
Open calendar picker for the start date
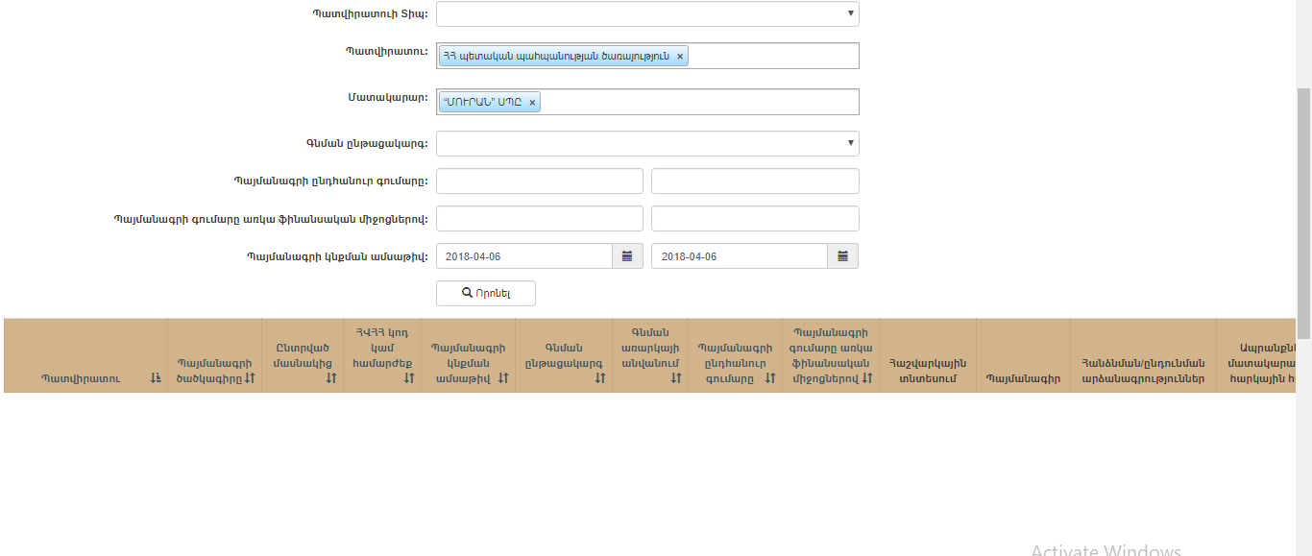[x=627, y=256]
